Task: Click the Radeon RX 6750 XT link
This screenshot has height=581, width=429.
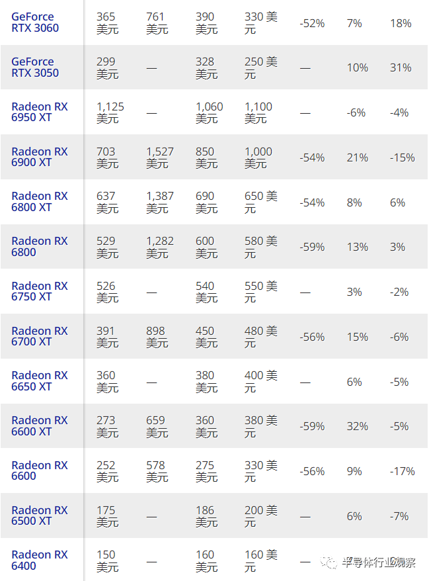Action: pos(40,291)
